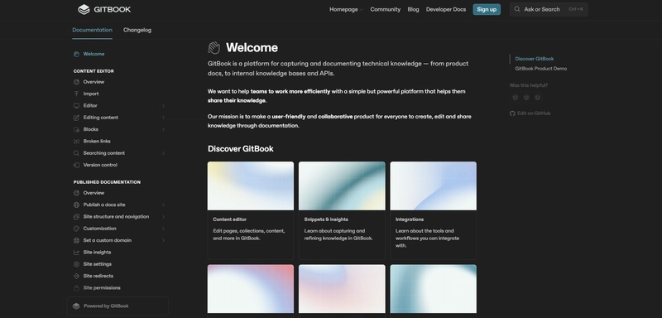Click the Set a custom domain icon
Image resolution: width=662 pixels, height=318 pixels.
click(x=76, y=240)
